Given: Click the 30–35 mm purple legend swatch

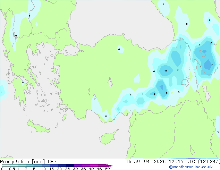Looking at the screenshot, I should pyautogui.click(x=78, y=165).
